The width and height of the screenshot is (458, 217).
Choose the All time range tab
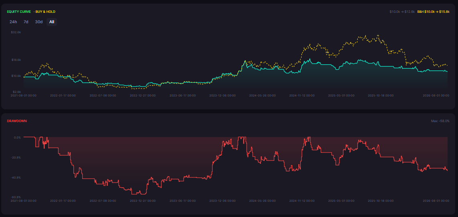(52, 22)
